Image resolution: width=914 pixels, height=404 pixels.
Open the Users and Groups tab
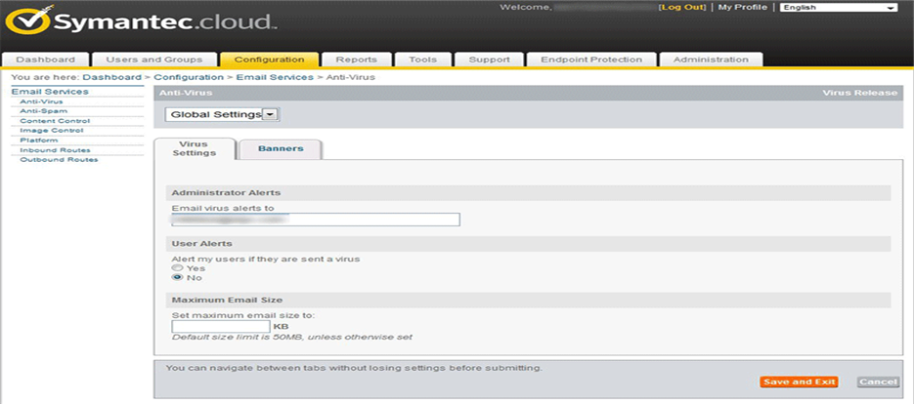[x=153, y=60]
